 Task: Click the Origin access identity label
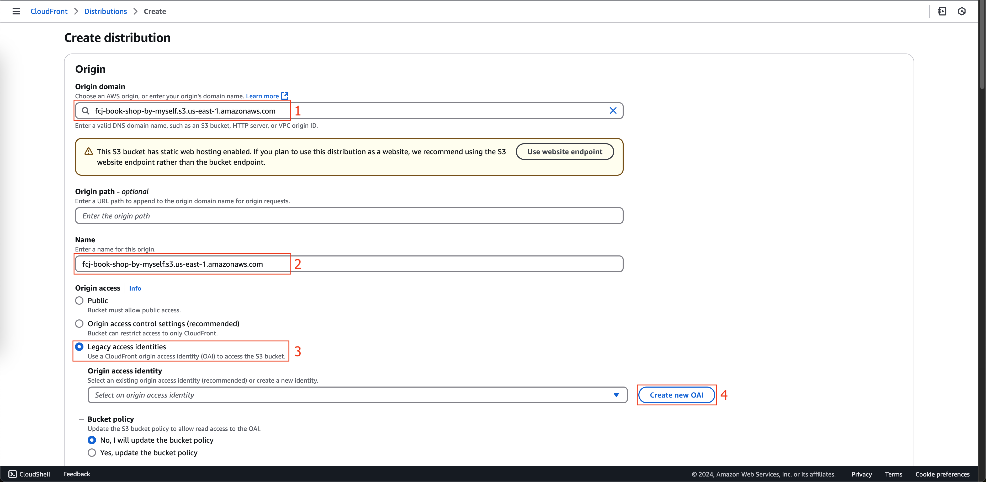(x=125, y=371)
